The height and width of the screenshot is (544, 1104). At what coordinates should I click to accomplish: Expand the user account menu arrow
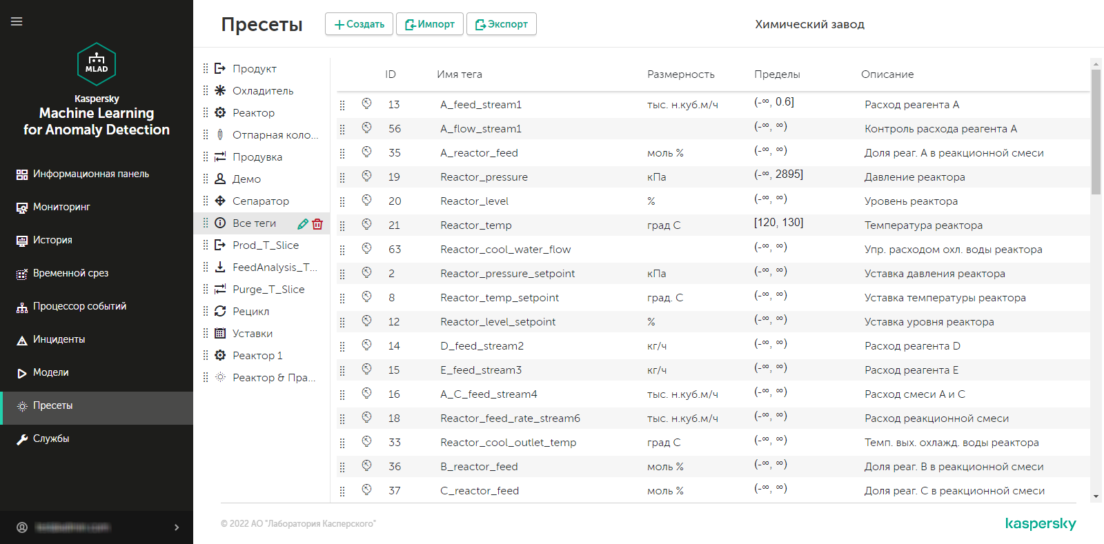click(x=177, y=527)
